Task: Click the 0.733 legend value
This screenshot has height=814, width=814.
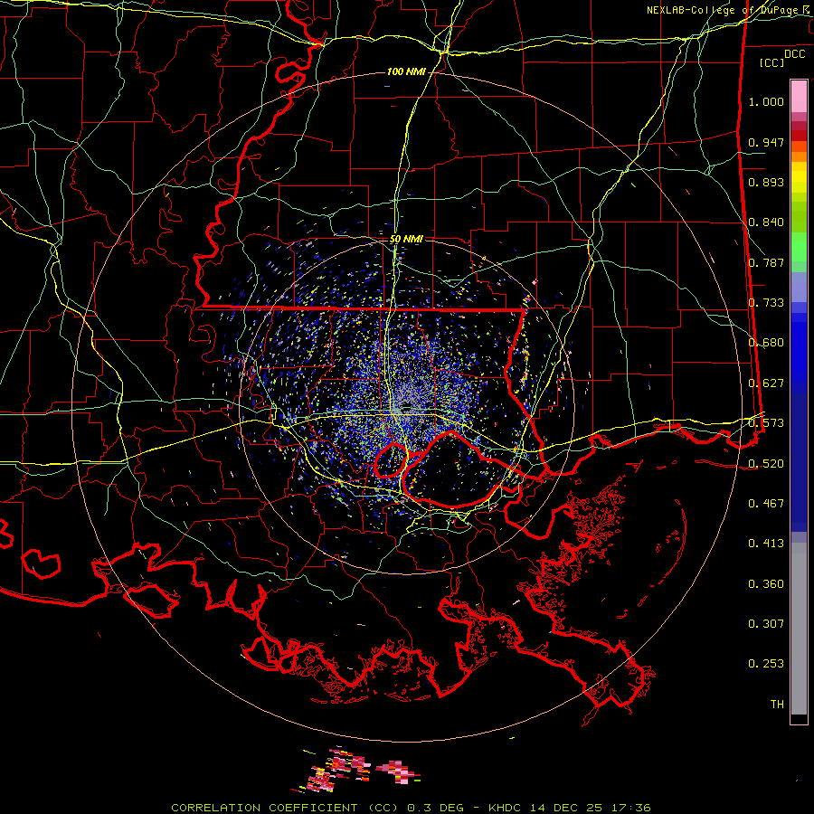Action: (766, 303)
